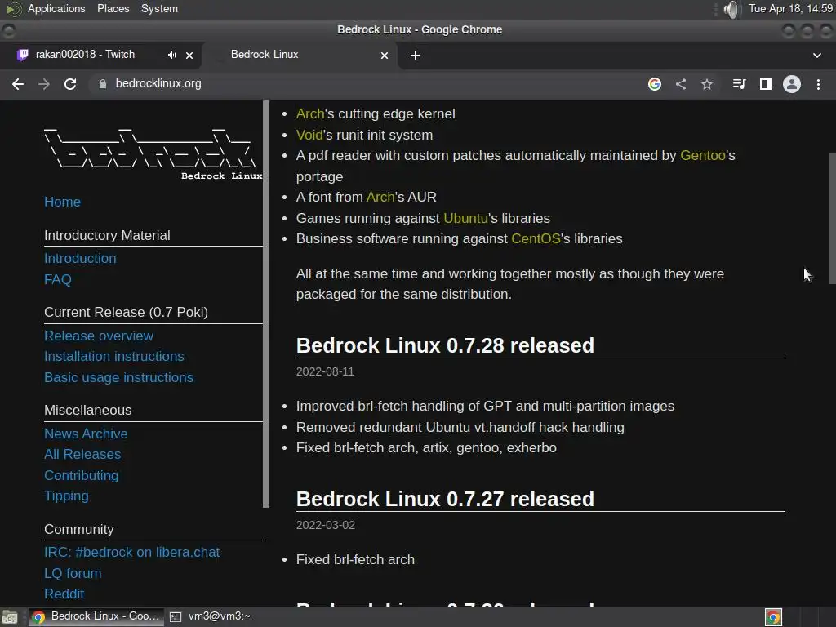
Task: Click the 2022-08-11 date text
Action: point(325,371)
